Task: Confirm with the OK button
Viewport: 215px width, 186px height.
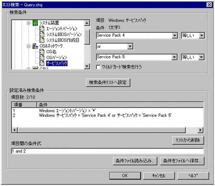Action: tap(125, 176)
